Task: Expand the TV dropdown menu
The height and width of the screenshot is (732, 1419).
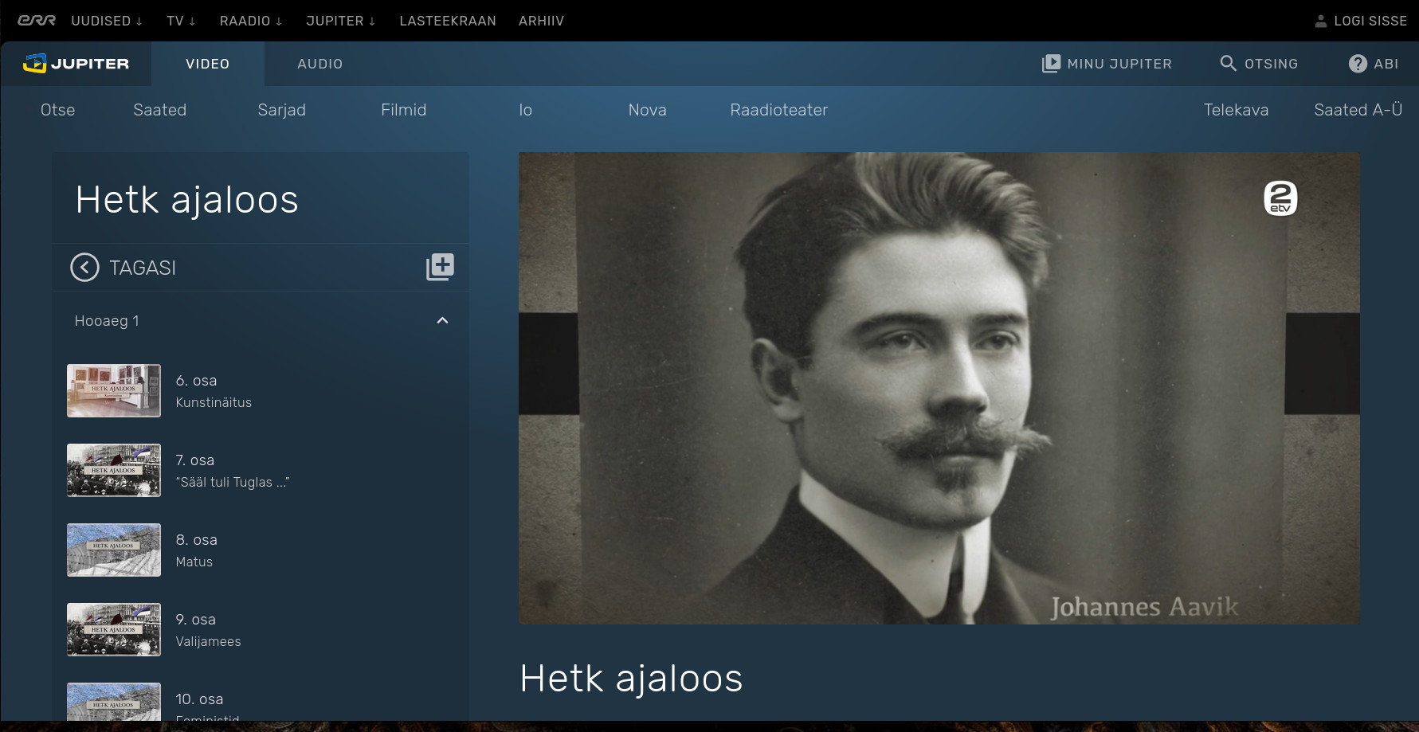Action: 181,21
